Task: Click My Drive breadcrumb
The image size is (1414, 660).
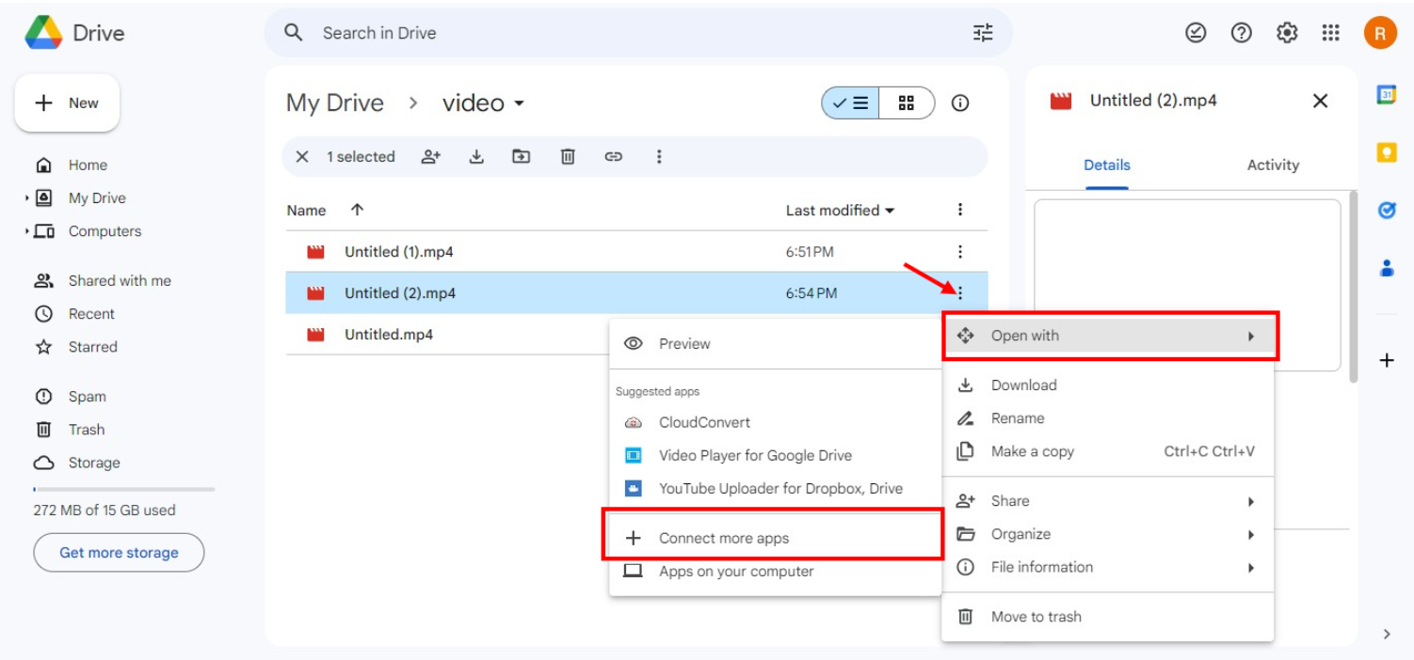Action: click(335, 103)
